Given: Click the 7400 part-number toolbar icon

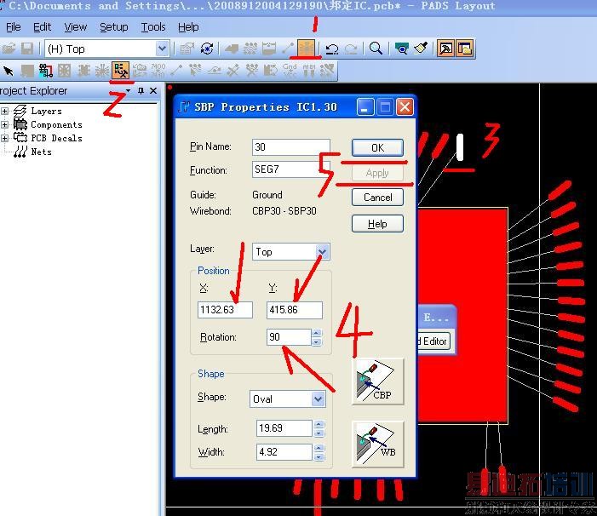Looking at the screenshot, I should point(158,71).
